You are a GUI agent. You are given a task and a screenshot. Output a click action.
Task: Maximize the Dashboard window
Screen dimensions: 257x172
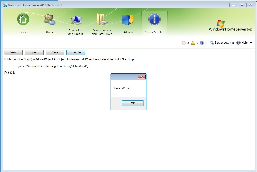point(242,5)
